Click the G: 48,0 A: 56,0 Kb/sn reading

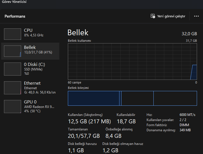pyautogui.click(x=40, y=92)
